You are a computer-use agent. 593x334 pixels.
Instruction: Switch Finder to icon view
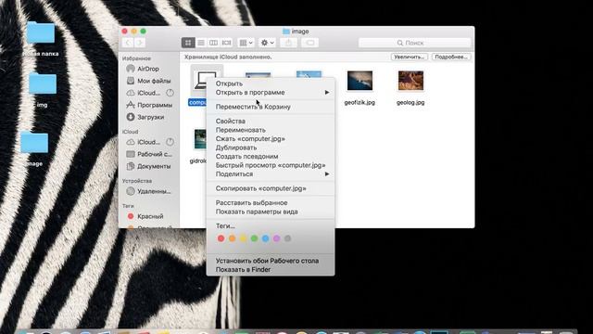click(x=188, y=43)
